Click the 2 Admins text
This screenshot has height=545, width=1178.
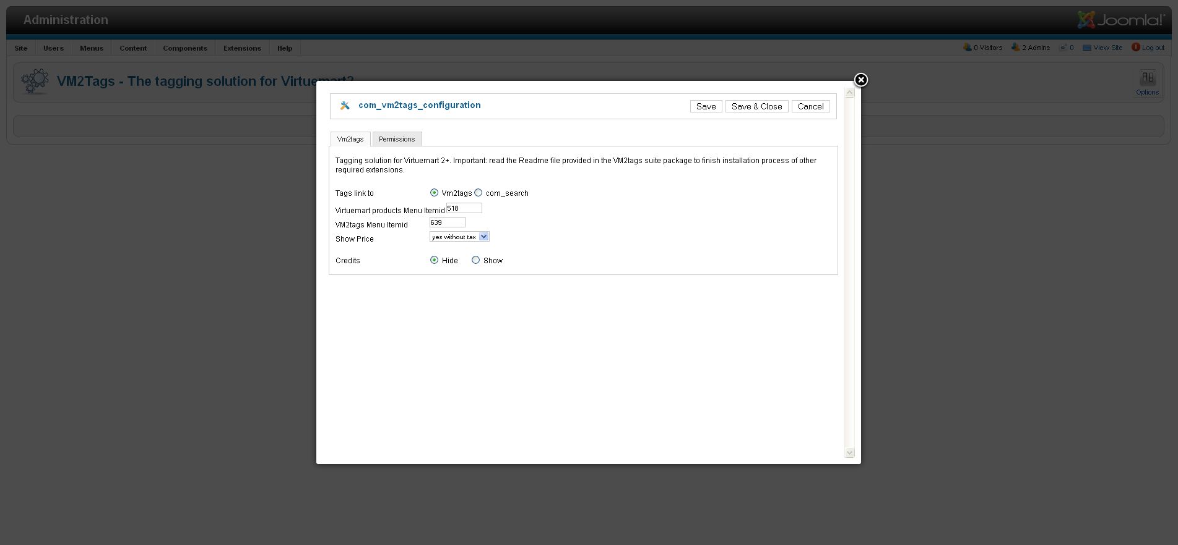pyautogui.click(x=1036, y=48)
